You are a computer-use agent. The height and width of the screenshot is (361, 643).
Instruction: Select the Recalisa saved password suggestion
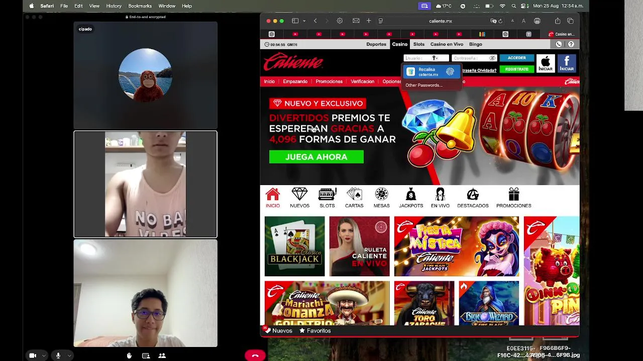431,72
